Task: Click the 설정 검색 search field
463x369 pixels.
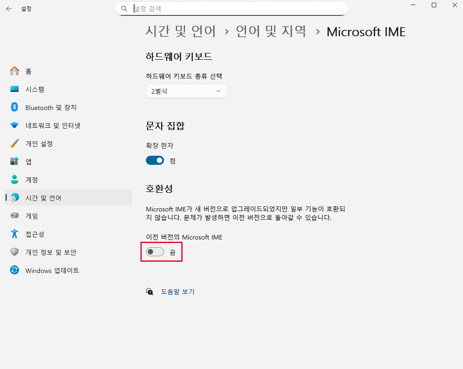Action: coord(232,9)
